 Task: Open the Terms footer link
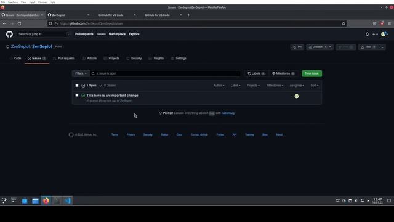click(x=115, y=134)
